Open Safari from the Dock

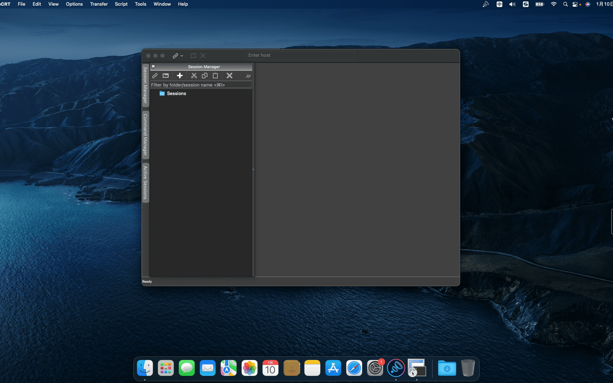tap(354, 368)
